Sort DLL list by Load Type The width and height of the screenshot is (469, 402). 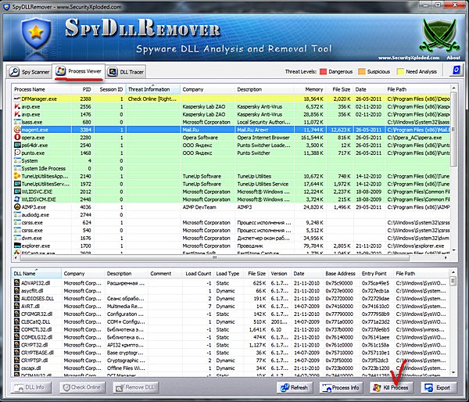[x=228, y=274]
